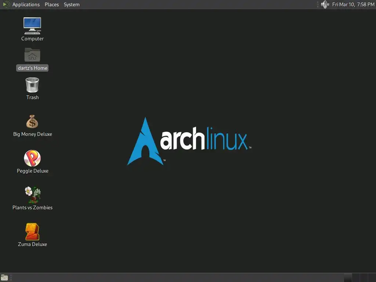
Task: Open the Places menu
Action: 51,4
